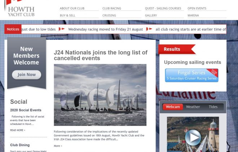Viewport: 238px width, 152px height.
Task: Go to Buy & Sell page
Action: tap(67, 16)
